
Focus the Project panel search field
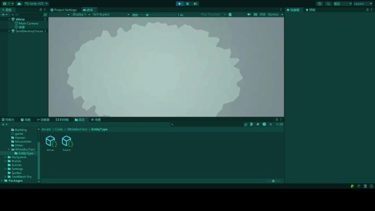207,125
